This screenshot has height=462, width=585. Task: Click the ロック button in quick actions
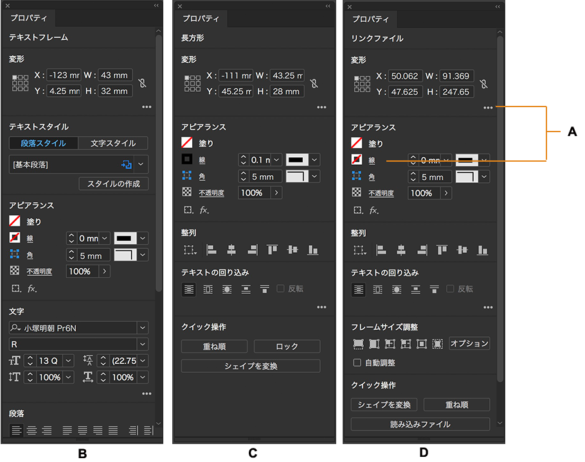(x=287, y=346)
